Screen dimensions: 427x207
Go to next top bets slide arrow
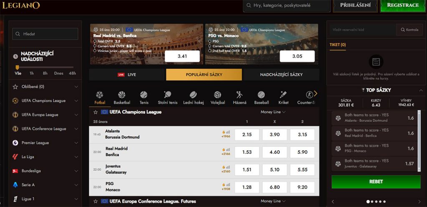[x=419, y=202]
